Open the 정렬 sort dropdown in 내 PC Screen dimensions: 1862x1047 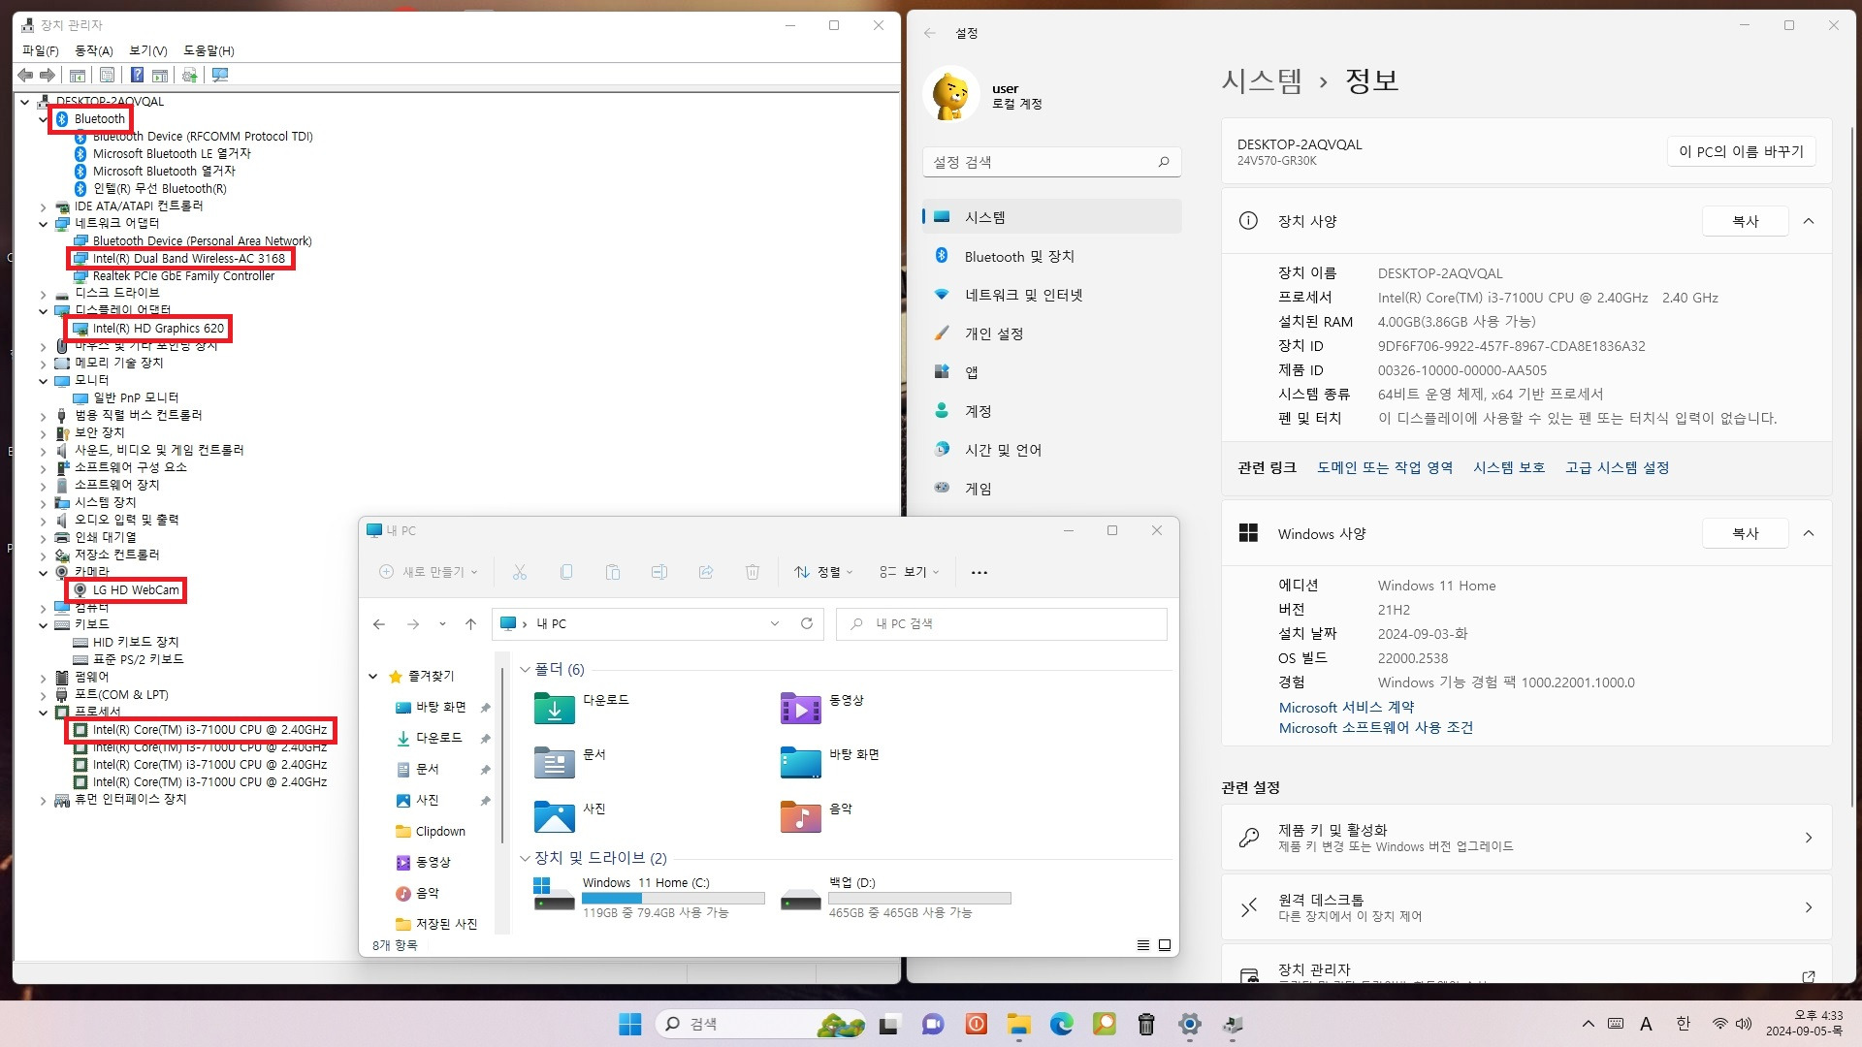click(823, 572)
